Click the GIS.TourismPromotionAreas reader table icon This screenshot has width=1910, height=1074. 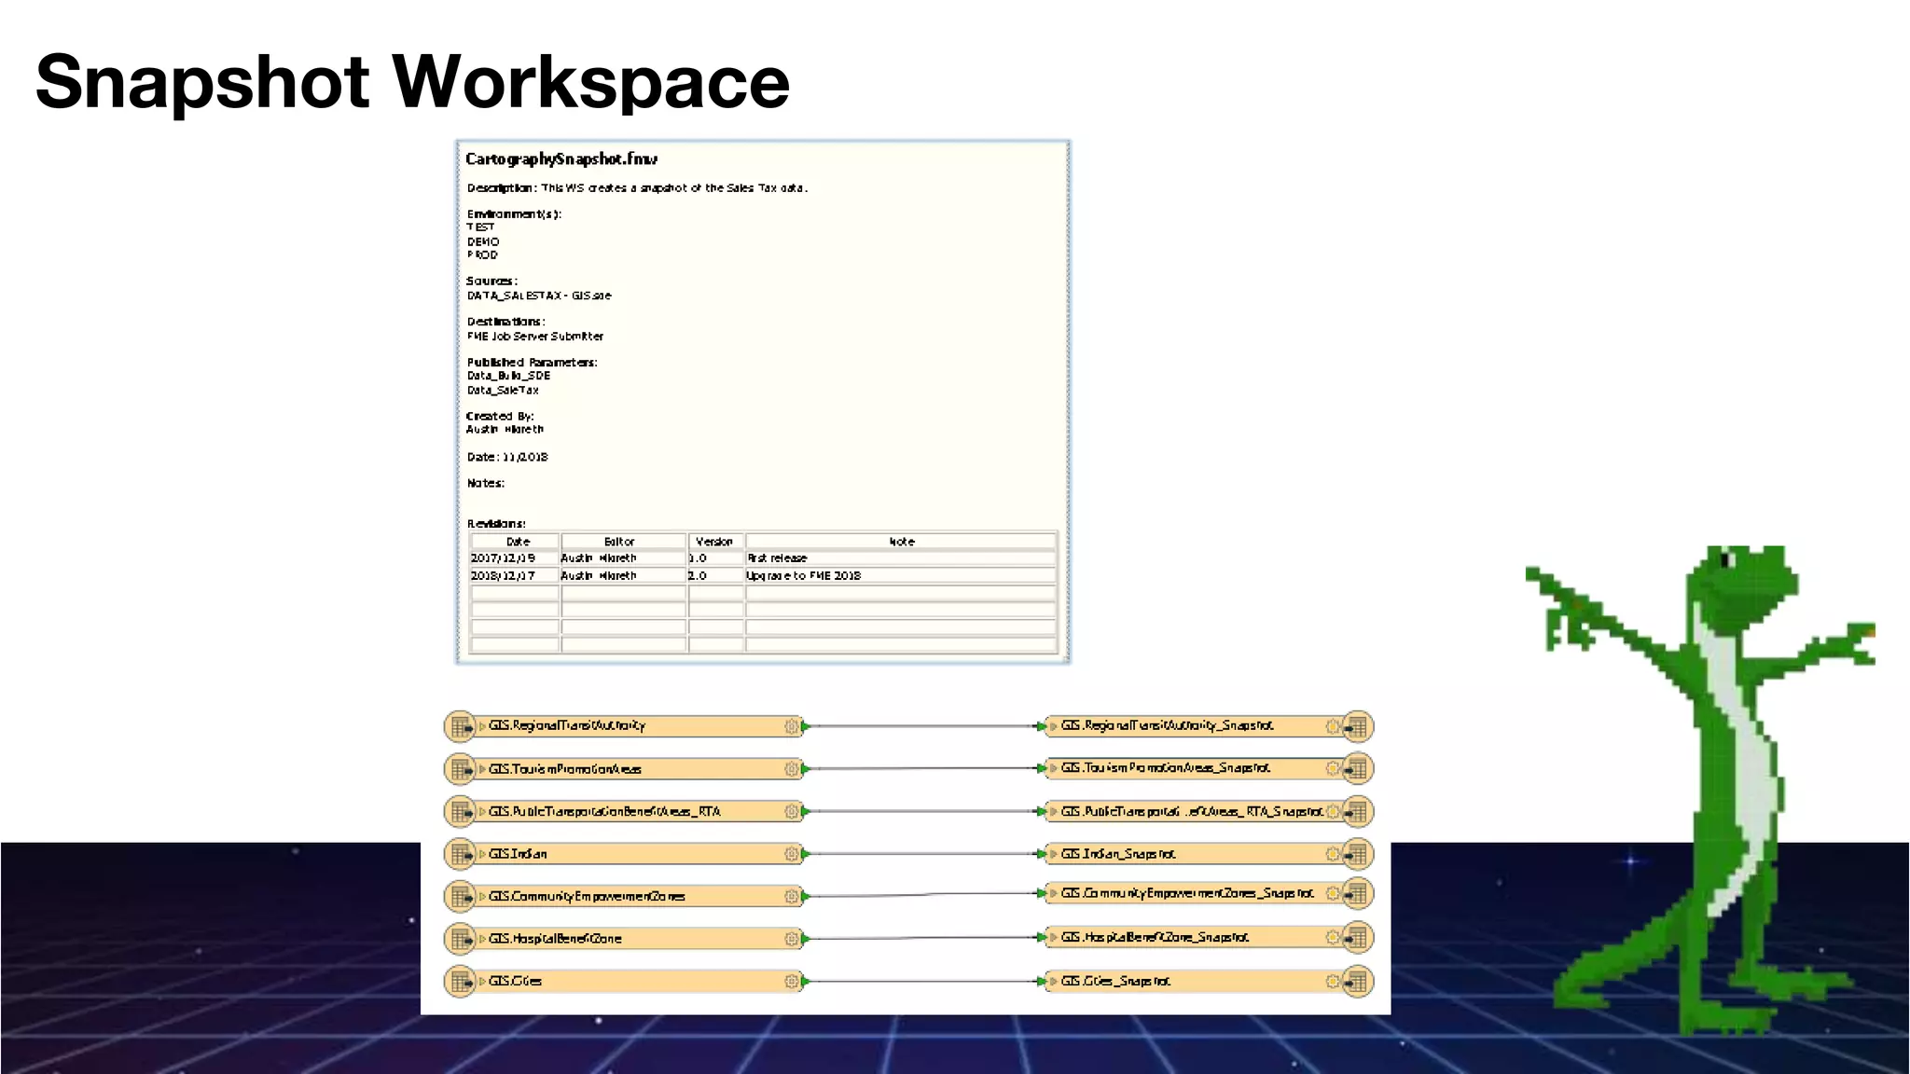click(460, 769)
